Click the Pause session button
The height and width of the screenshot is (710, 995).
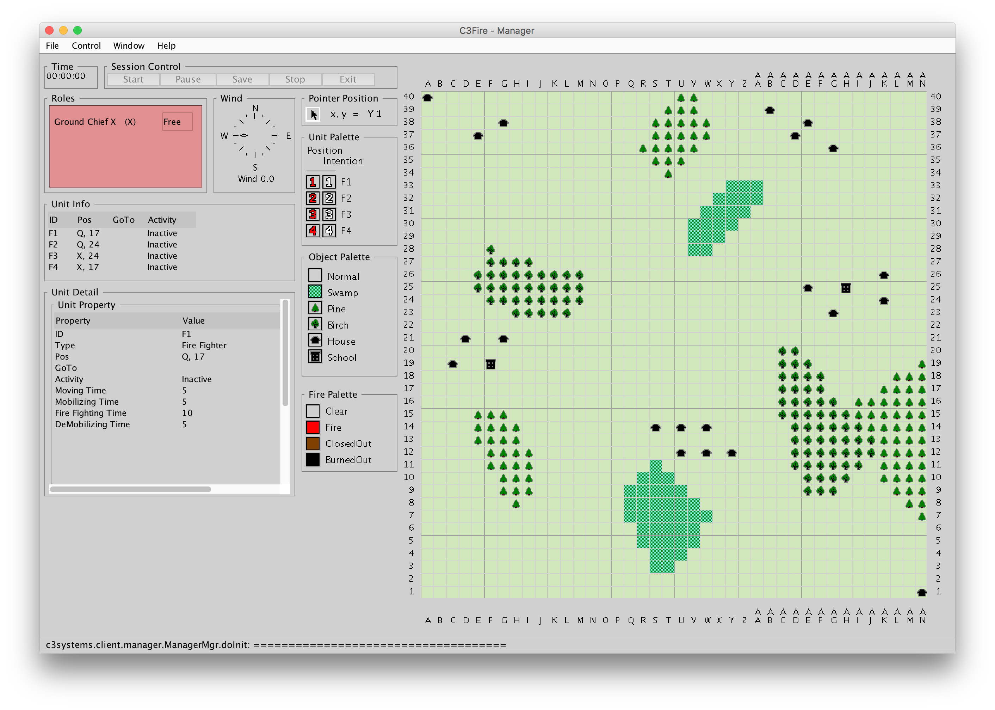[x=188, y=80]
